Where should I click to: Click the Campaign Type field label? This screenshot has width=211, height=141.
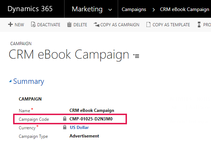[x=33, y=136]
